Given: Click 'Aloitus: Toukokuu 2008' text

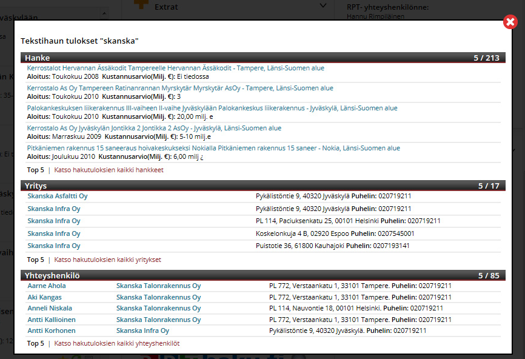Looking at the screenshot, I should coord(63,76).
